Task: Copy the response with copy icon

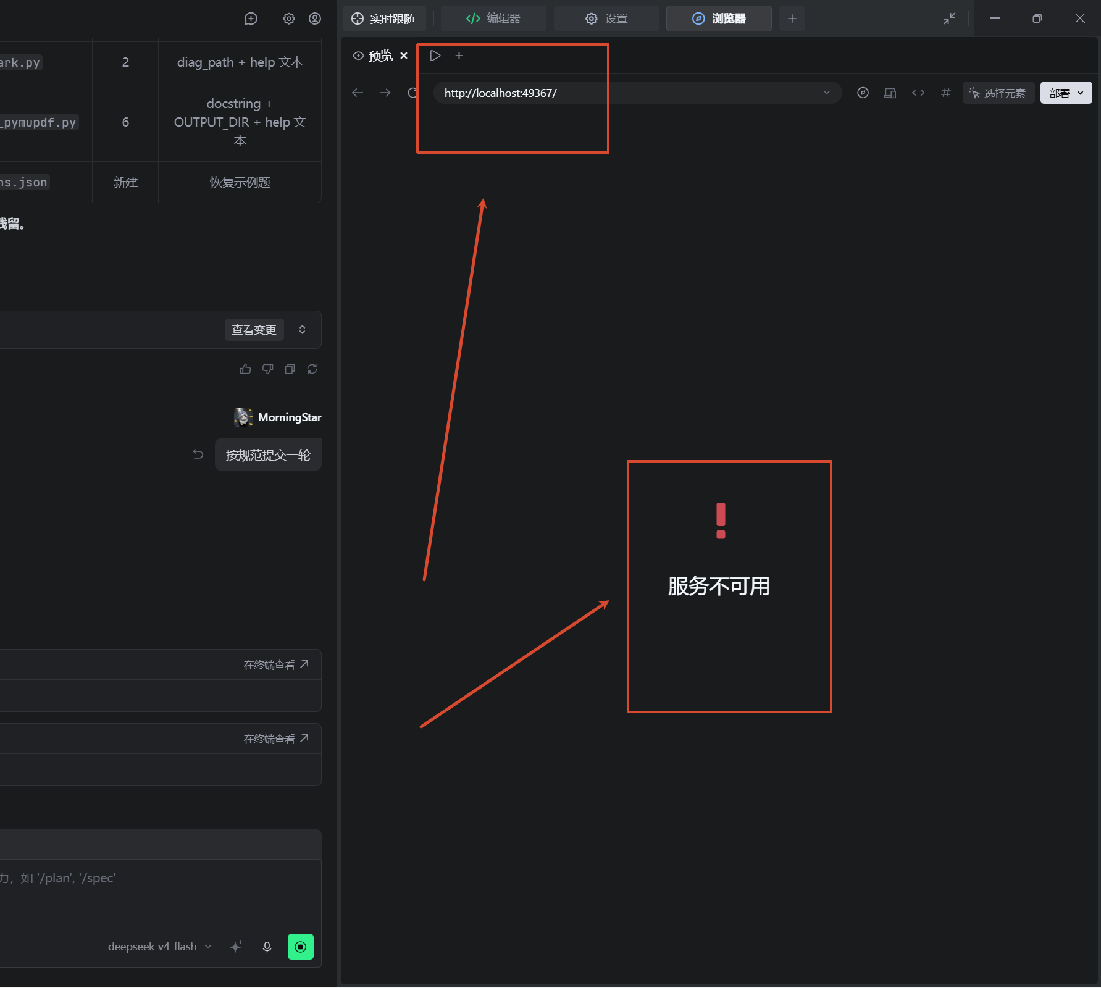Action: 290,369
